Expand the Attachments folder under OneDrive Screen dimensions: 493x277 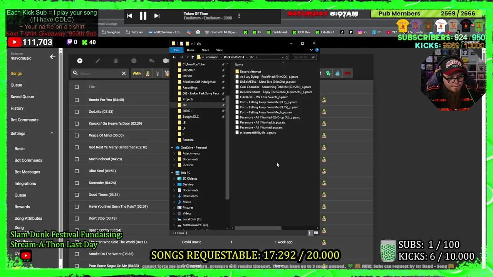pyautogui.click(x=174, y=154)
